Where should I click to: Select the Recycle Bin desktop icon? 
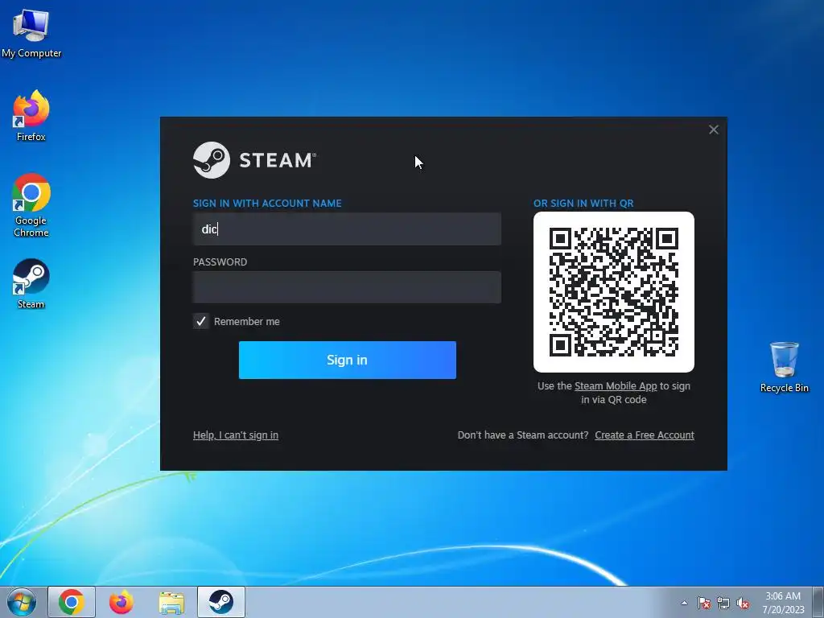pos(784,367)
